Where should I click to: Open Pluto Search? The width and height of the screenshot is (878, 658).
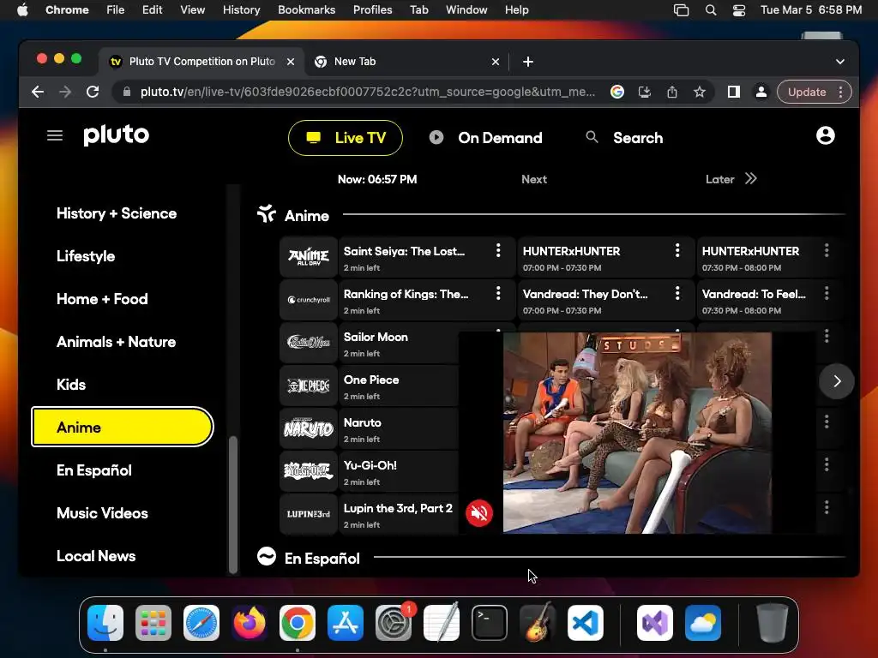[x=624, y=138]
